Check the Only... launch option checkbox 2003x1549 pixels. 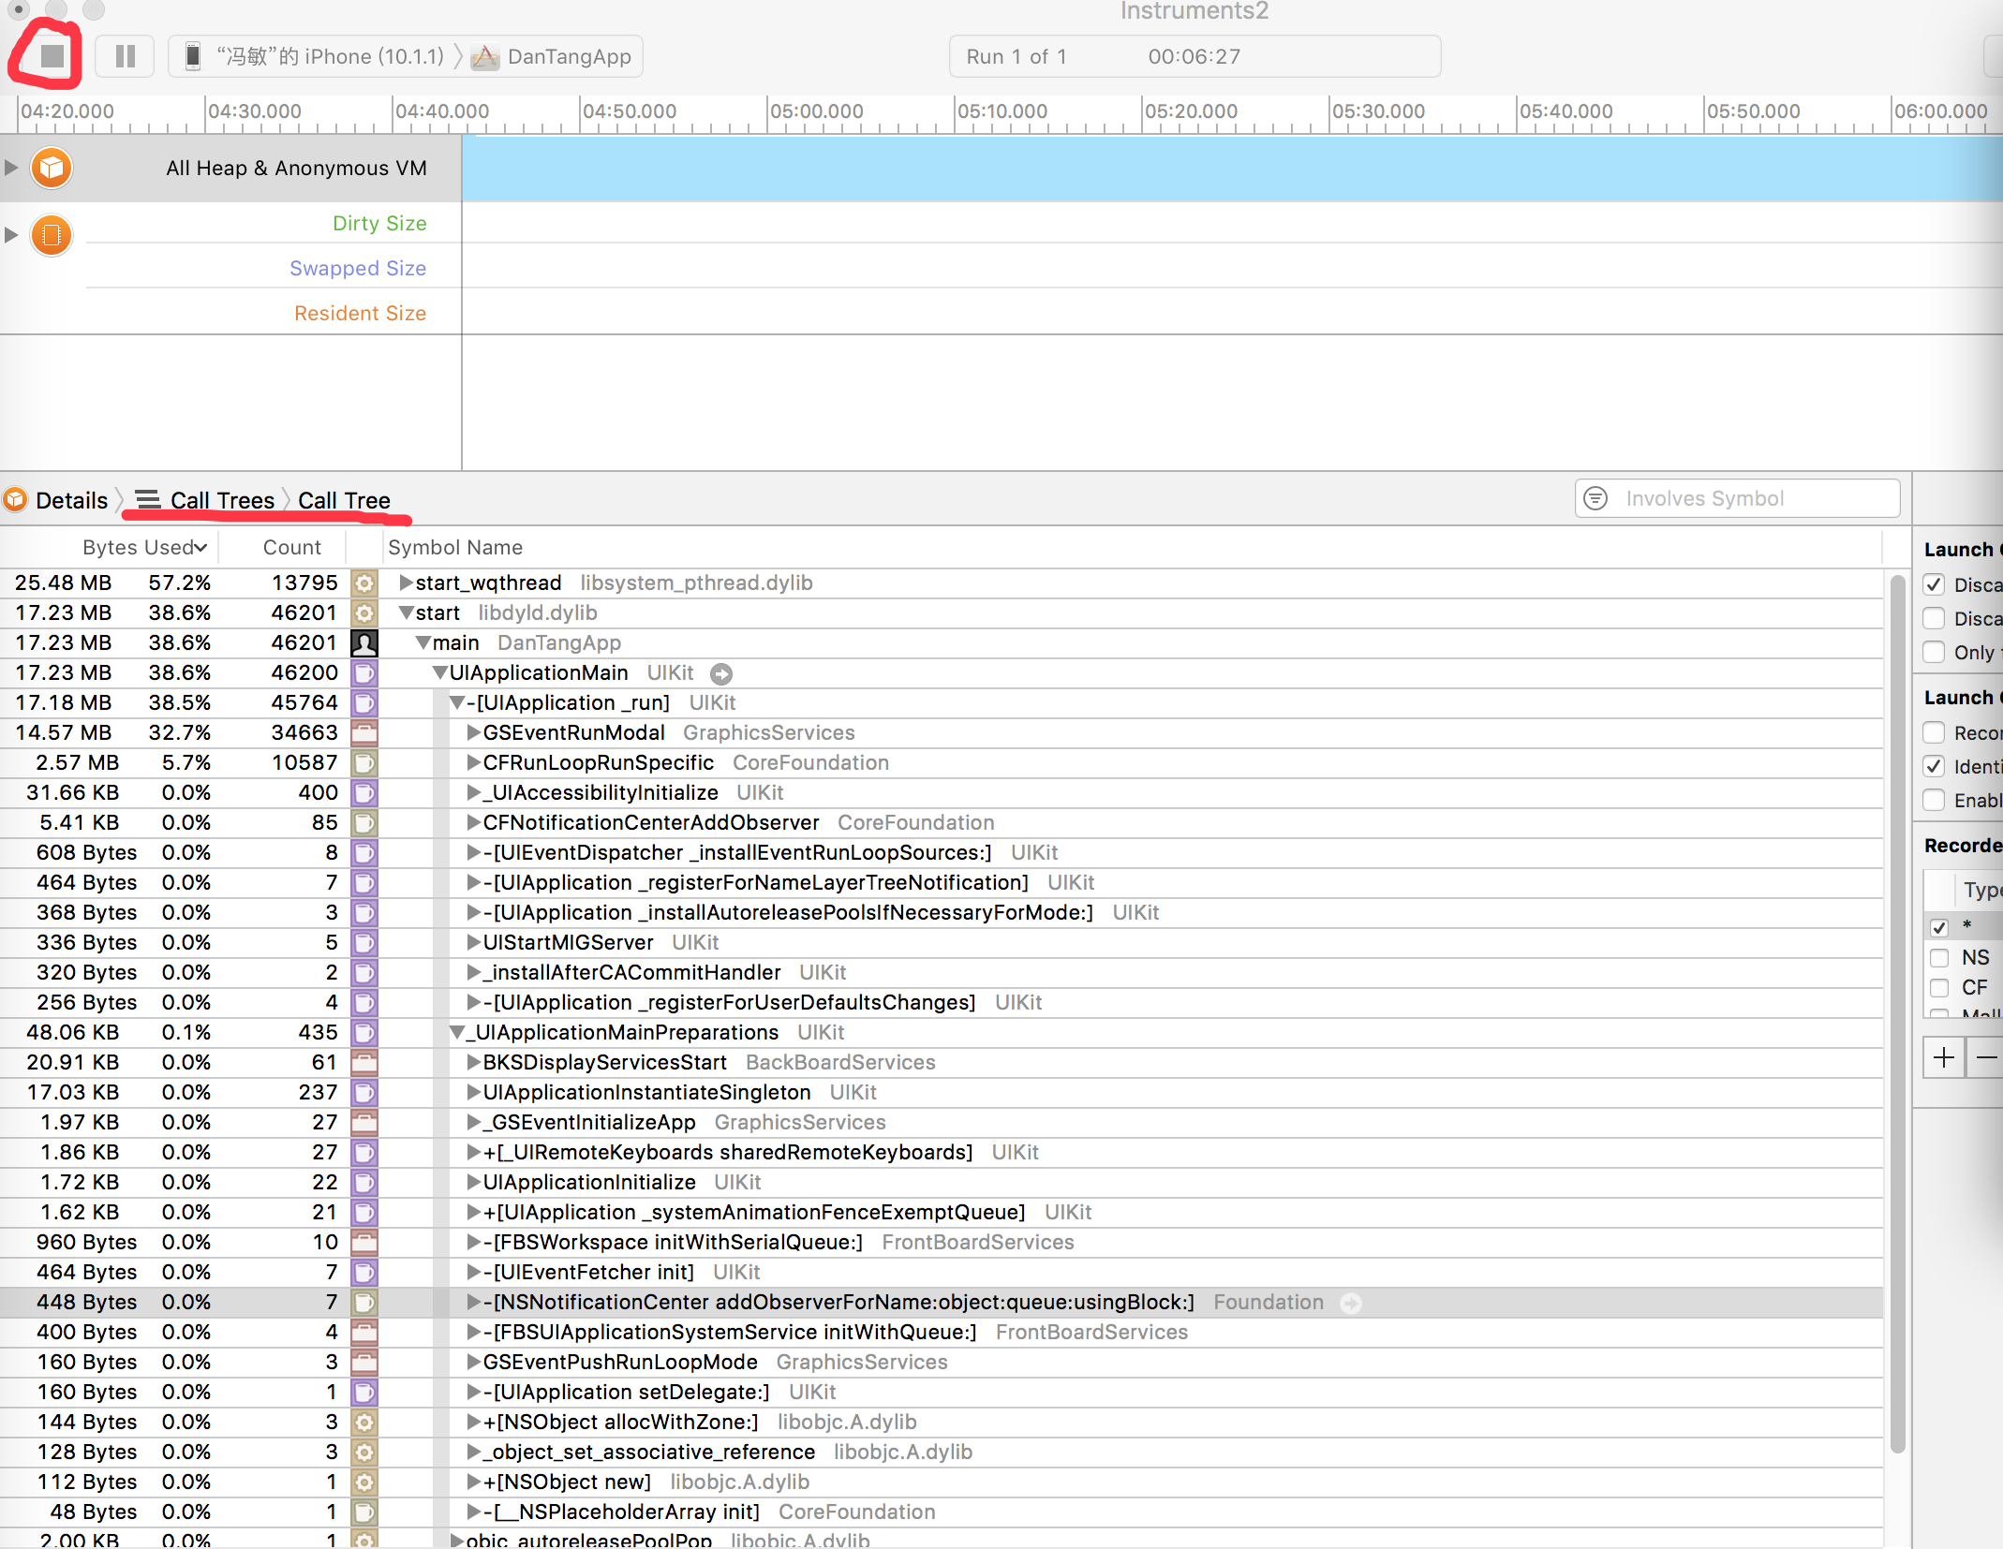(x=1934, y=652)
